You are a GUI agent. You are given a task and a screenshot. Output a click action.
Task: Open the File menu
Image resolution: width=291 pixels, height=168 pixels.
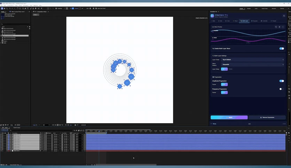(1, 6)
